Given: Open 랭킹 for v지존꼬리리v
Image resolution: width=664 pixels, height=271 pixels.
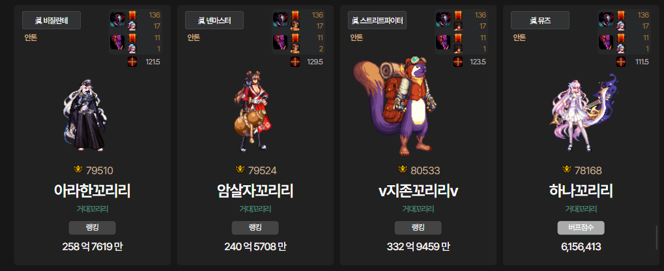Looking at the screenshot, I should tap(418, 228).
